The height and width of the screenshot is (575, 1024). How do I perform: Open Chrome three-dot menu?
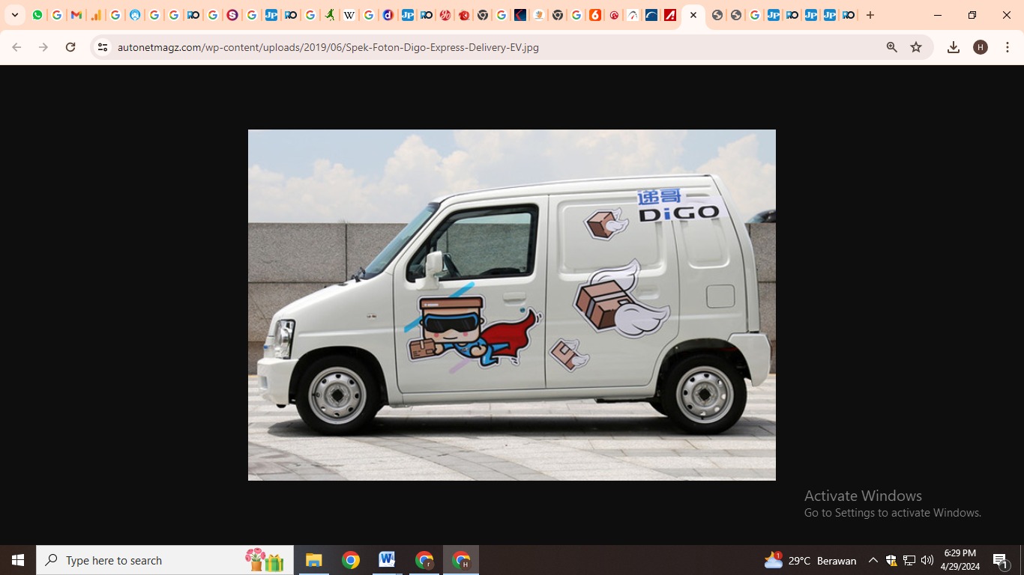(x=1008, y=47)
